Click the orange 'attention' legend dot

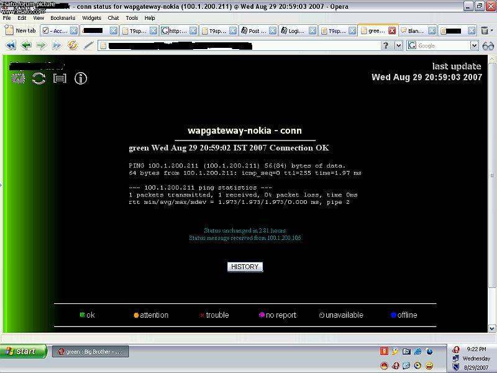tap(136, 315)
